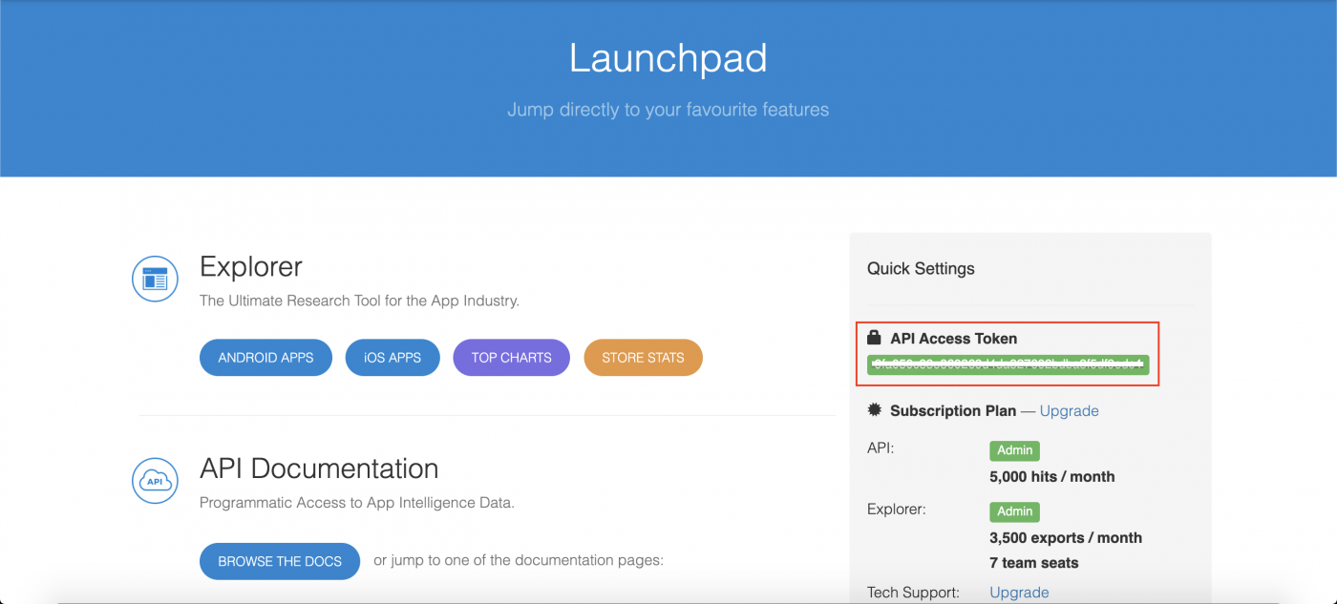Viewport: 1337px width, 604px height.
Task: Click BROWSE THE DOCS button
Action: (x=280, y=561)
